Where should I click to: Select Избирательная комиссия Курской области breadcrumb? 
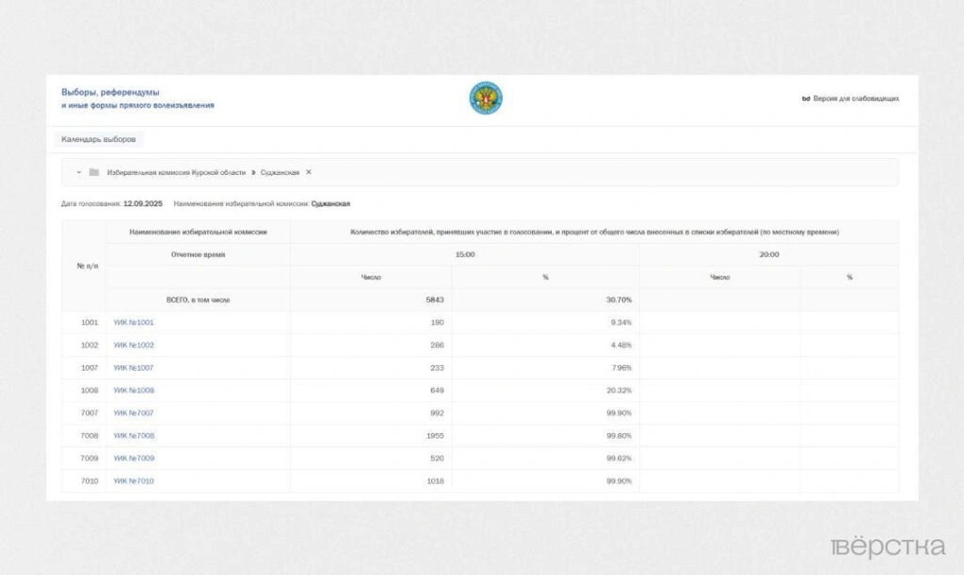[x=176, y=172]
